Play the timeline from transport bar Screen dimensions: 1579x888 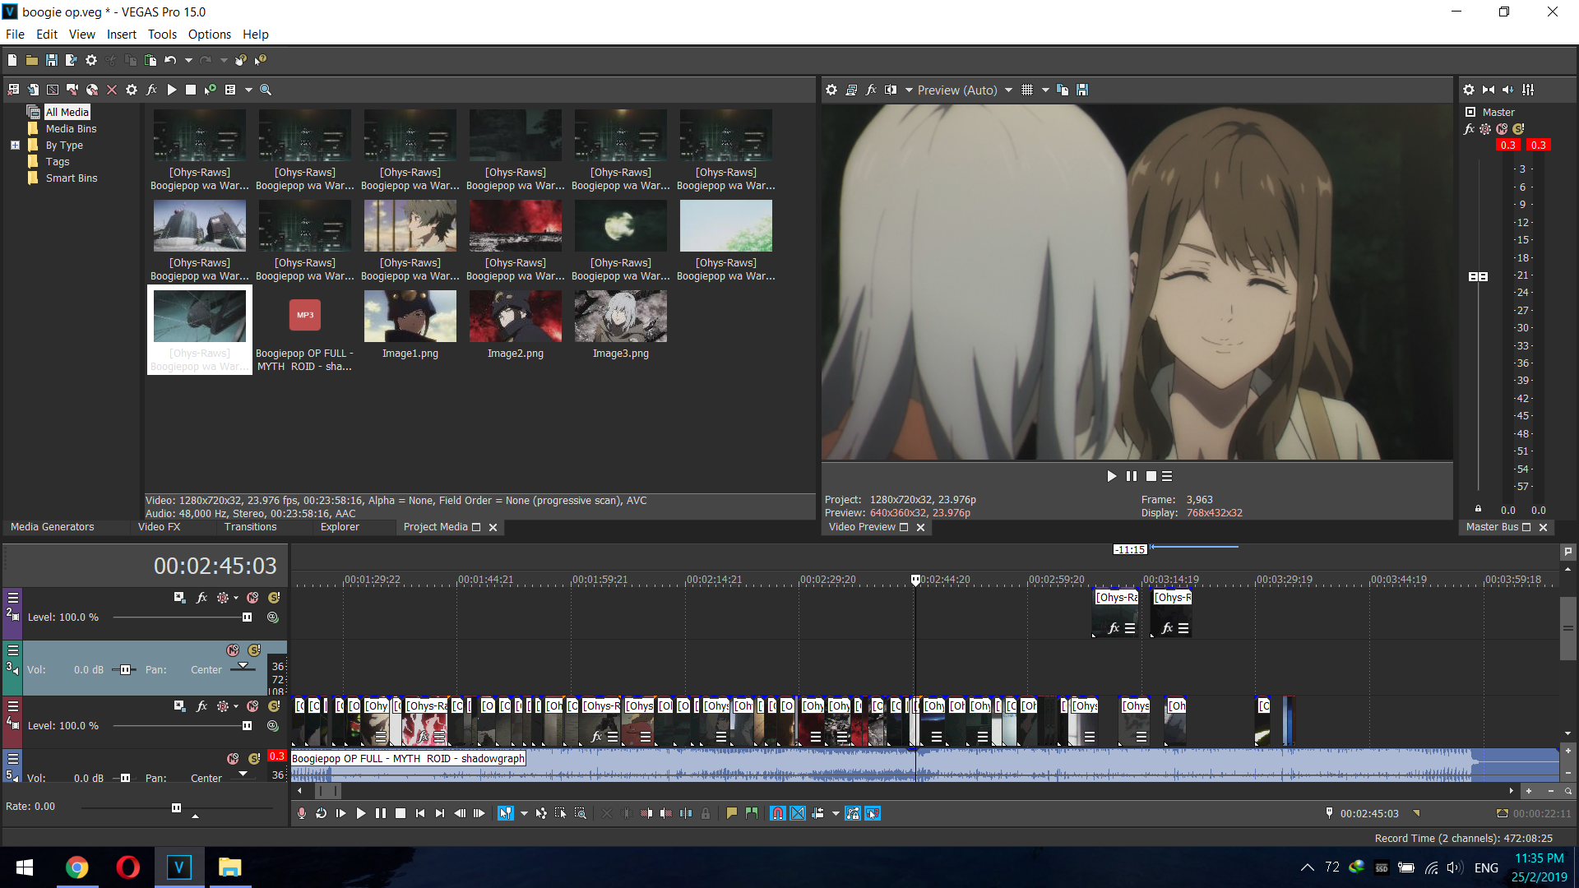pyautogui.click(x=361, y=813)
